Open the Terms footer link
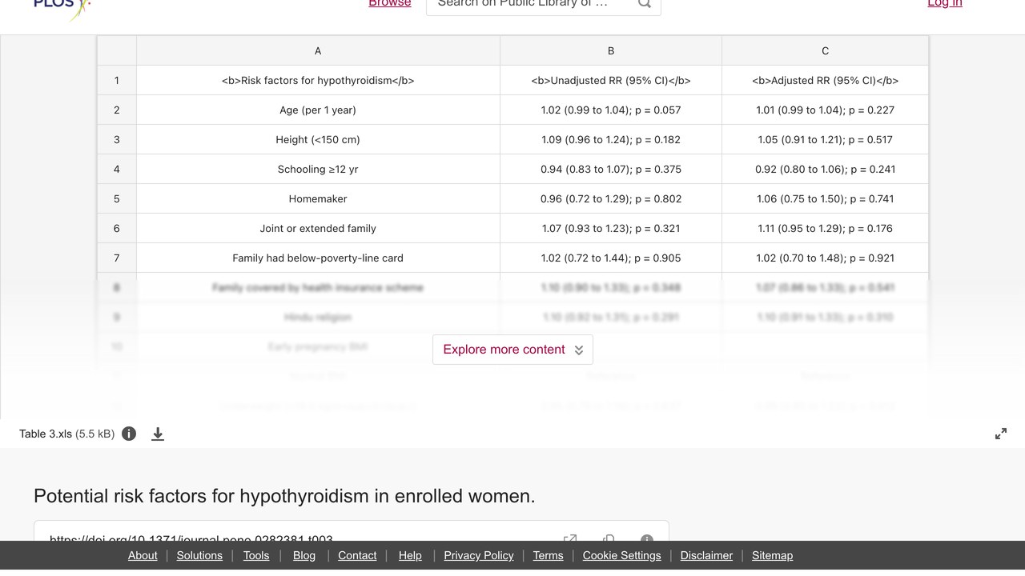This screenshot has height=576, width=1025. [549, 555]
